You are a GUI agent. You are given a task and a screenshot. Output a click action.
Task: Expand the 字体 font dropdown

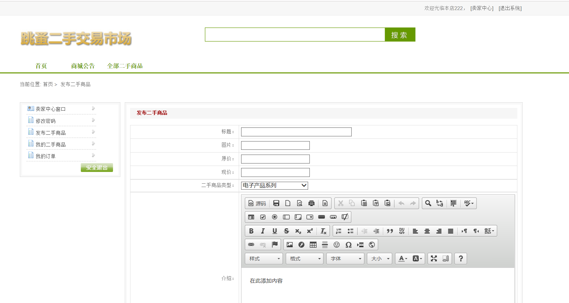[345, 258]
